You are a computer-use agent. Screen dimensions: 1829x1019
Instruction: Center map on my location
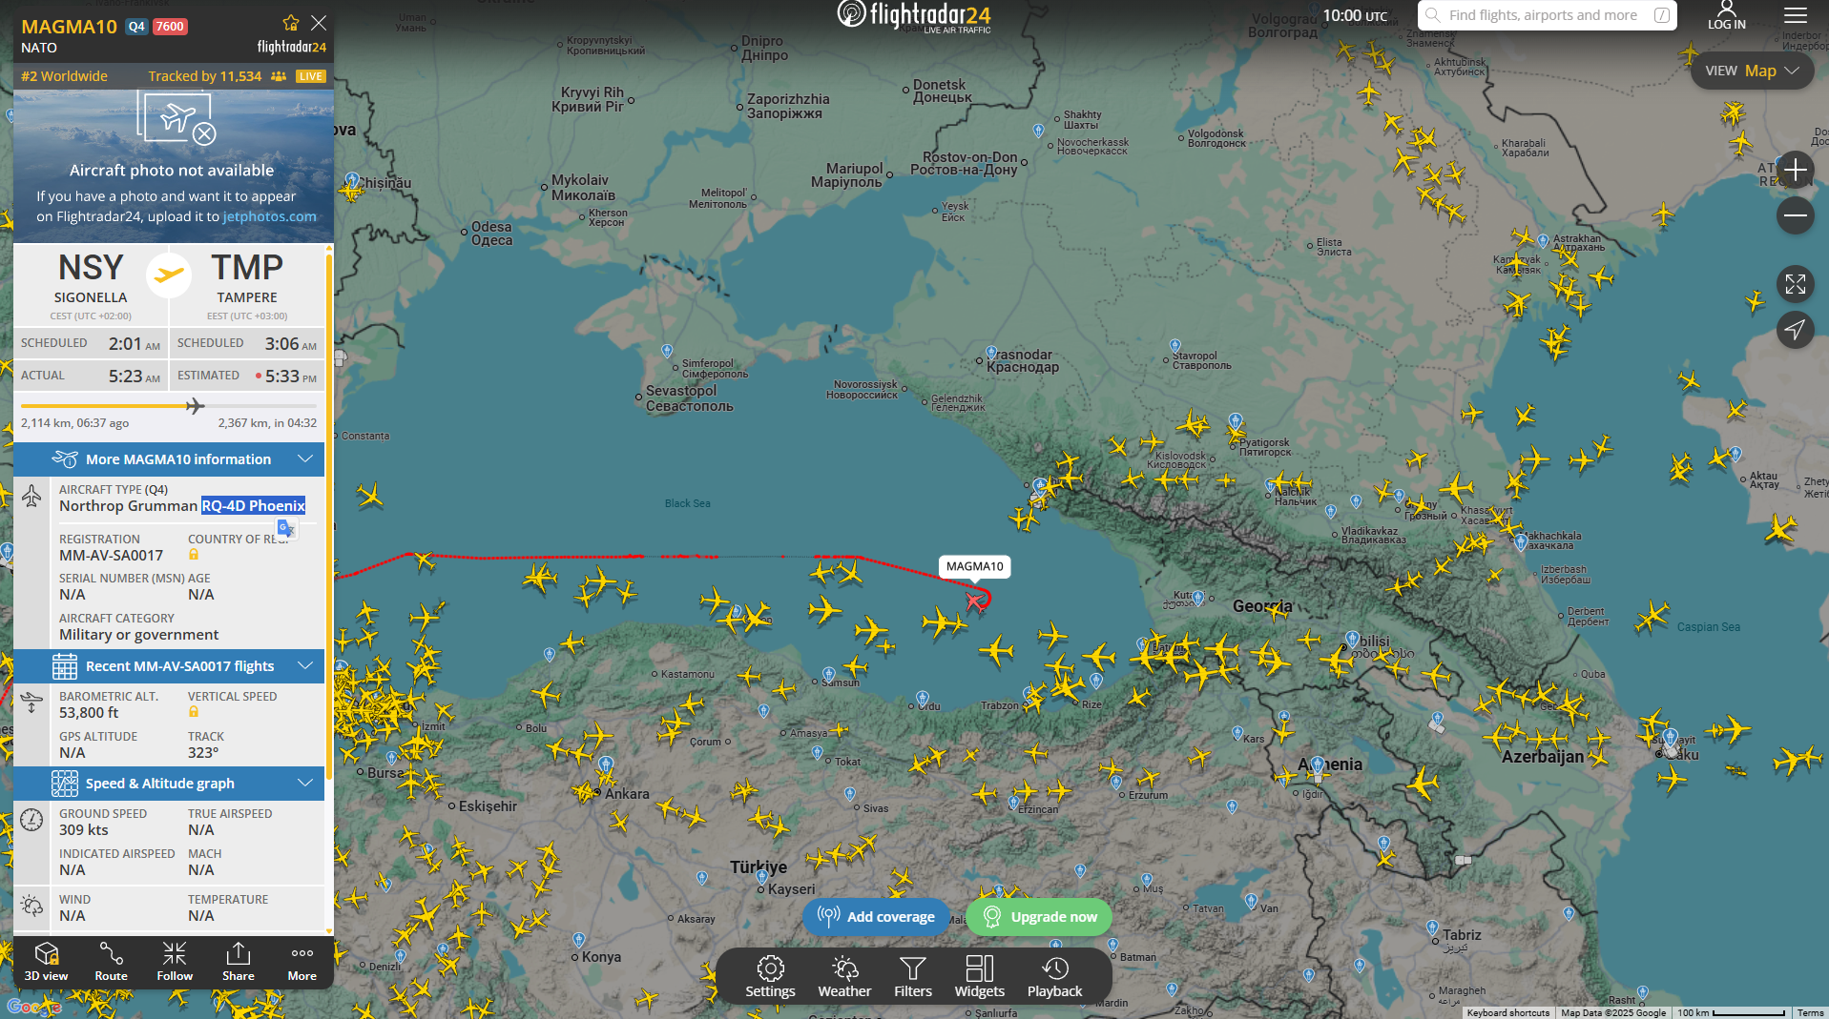tap(1795, 330)
